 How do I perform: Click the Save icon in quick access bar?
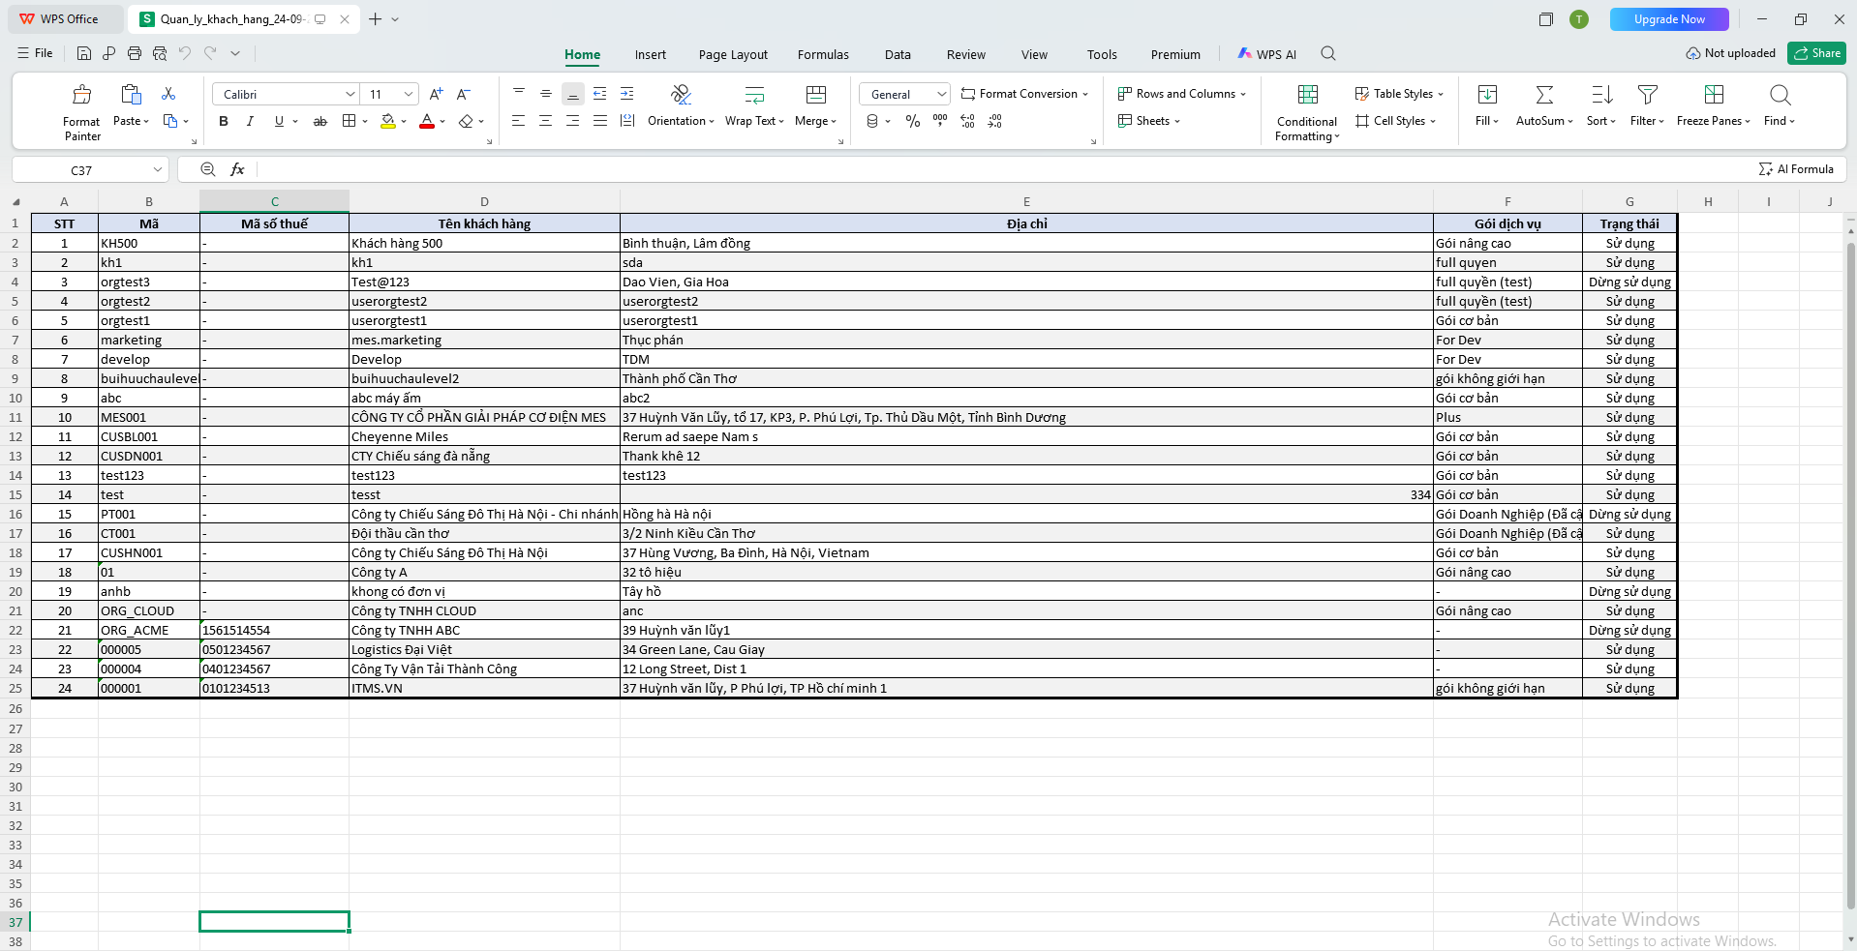pyautogui.click(x=84, y=53)
